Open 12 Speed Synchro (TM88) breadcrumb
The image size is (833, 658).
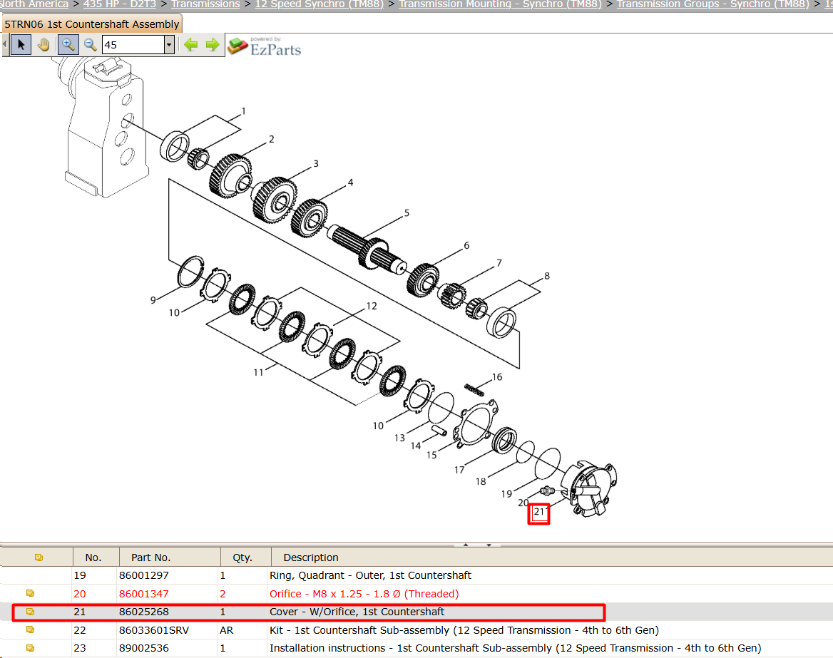[320, 4]
